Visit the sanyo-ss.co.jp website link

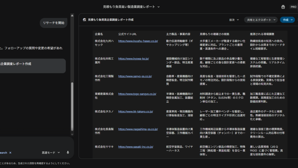click(135, 76)
